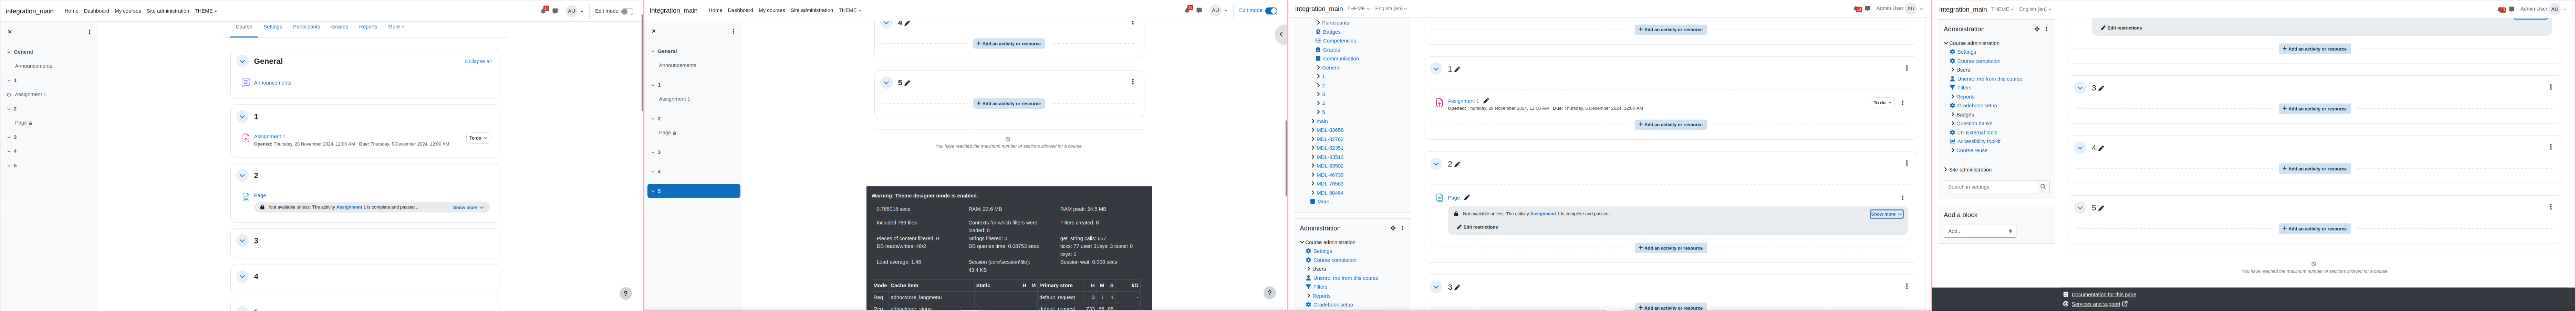This screenshot has width=2576, height=311.
Task: Select highlighted section 5 in course index
Action: 694,191
